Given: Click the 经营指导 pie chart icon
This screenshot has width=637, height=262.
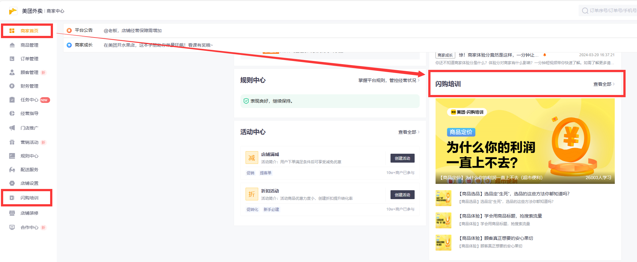Looking at the screenshot, I should point(12,113).
